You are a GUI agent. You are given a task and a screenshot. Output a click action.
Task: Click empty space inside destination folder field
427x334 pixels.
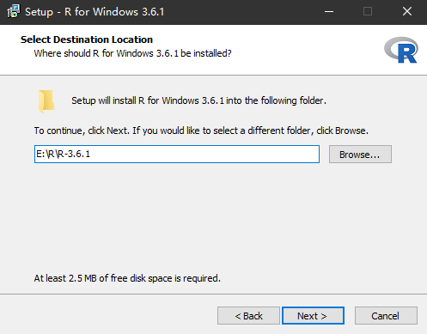(204, 155)
